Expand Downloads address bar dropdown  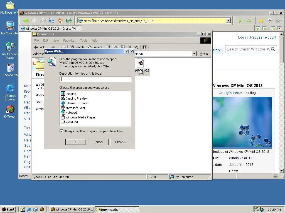(x=194, y=54)
